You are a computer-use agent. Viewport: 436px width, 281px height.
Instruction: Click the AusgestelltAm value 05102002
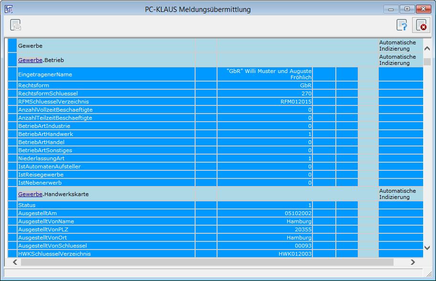[x=298, y=213]
